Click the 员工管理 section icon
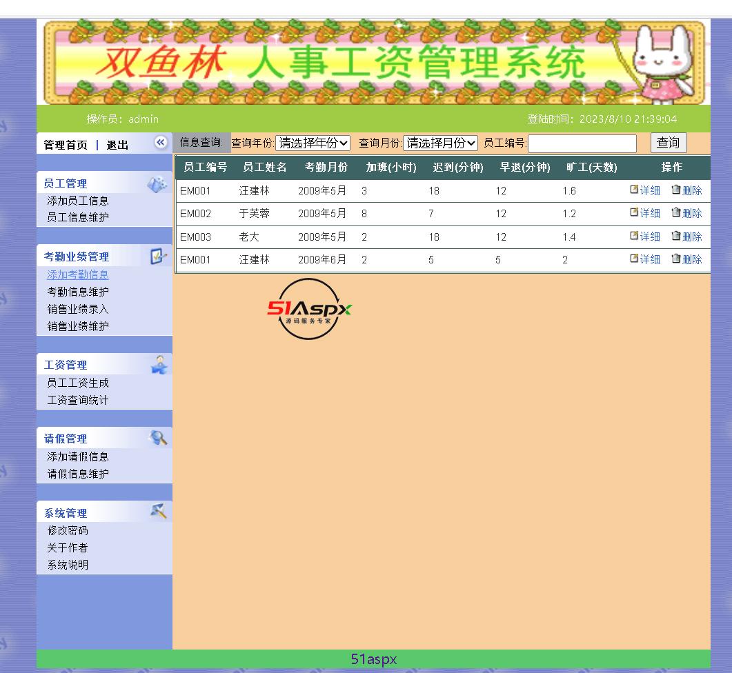Screen dimensions: 732x673 [x=157, y=184]
